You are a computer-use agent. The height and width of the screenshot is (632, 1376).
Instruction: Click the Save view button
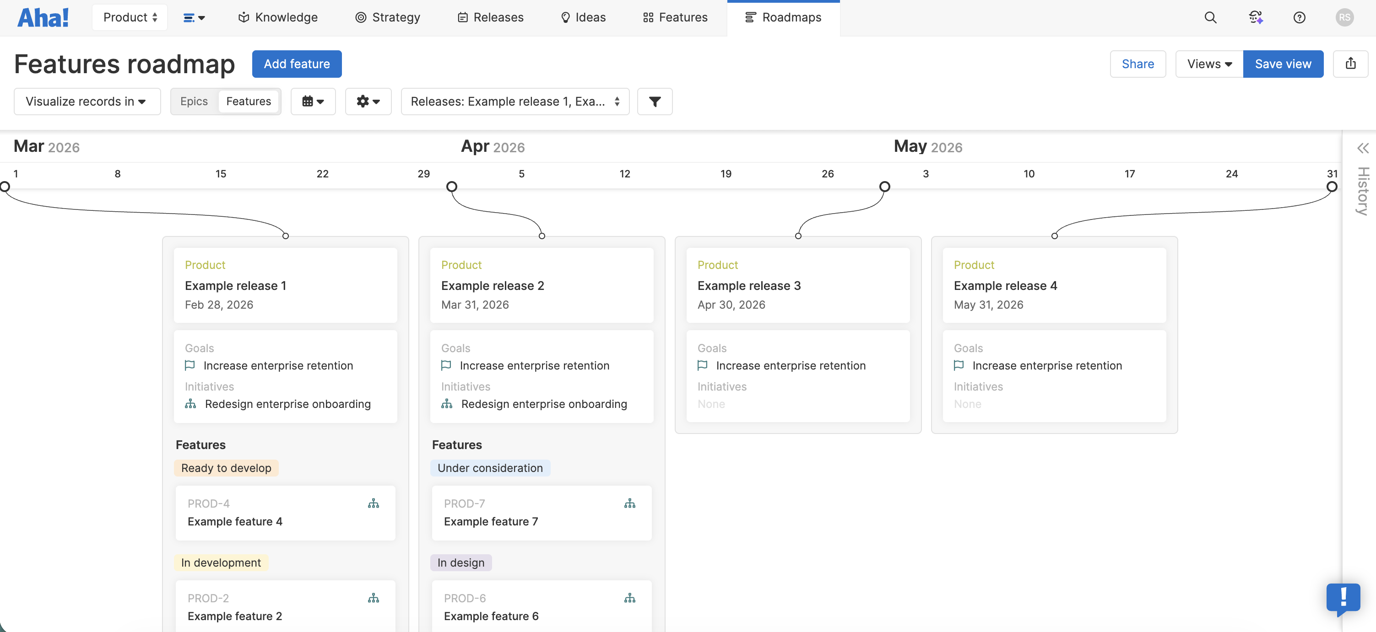[x=1283, y=64]
